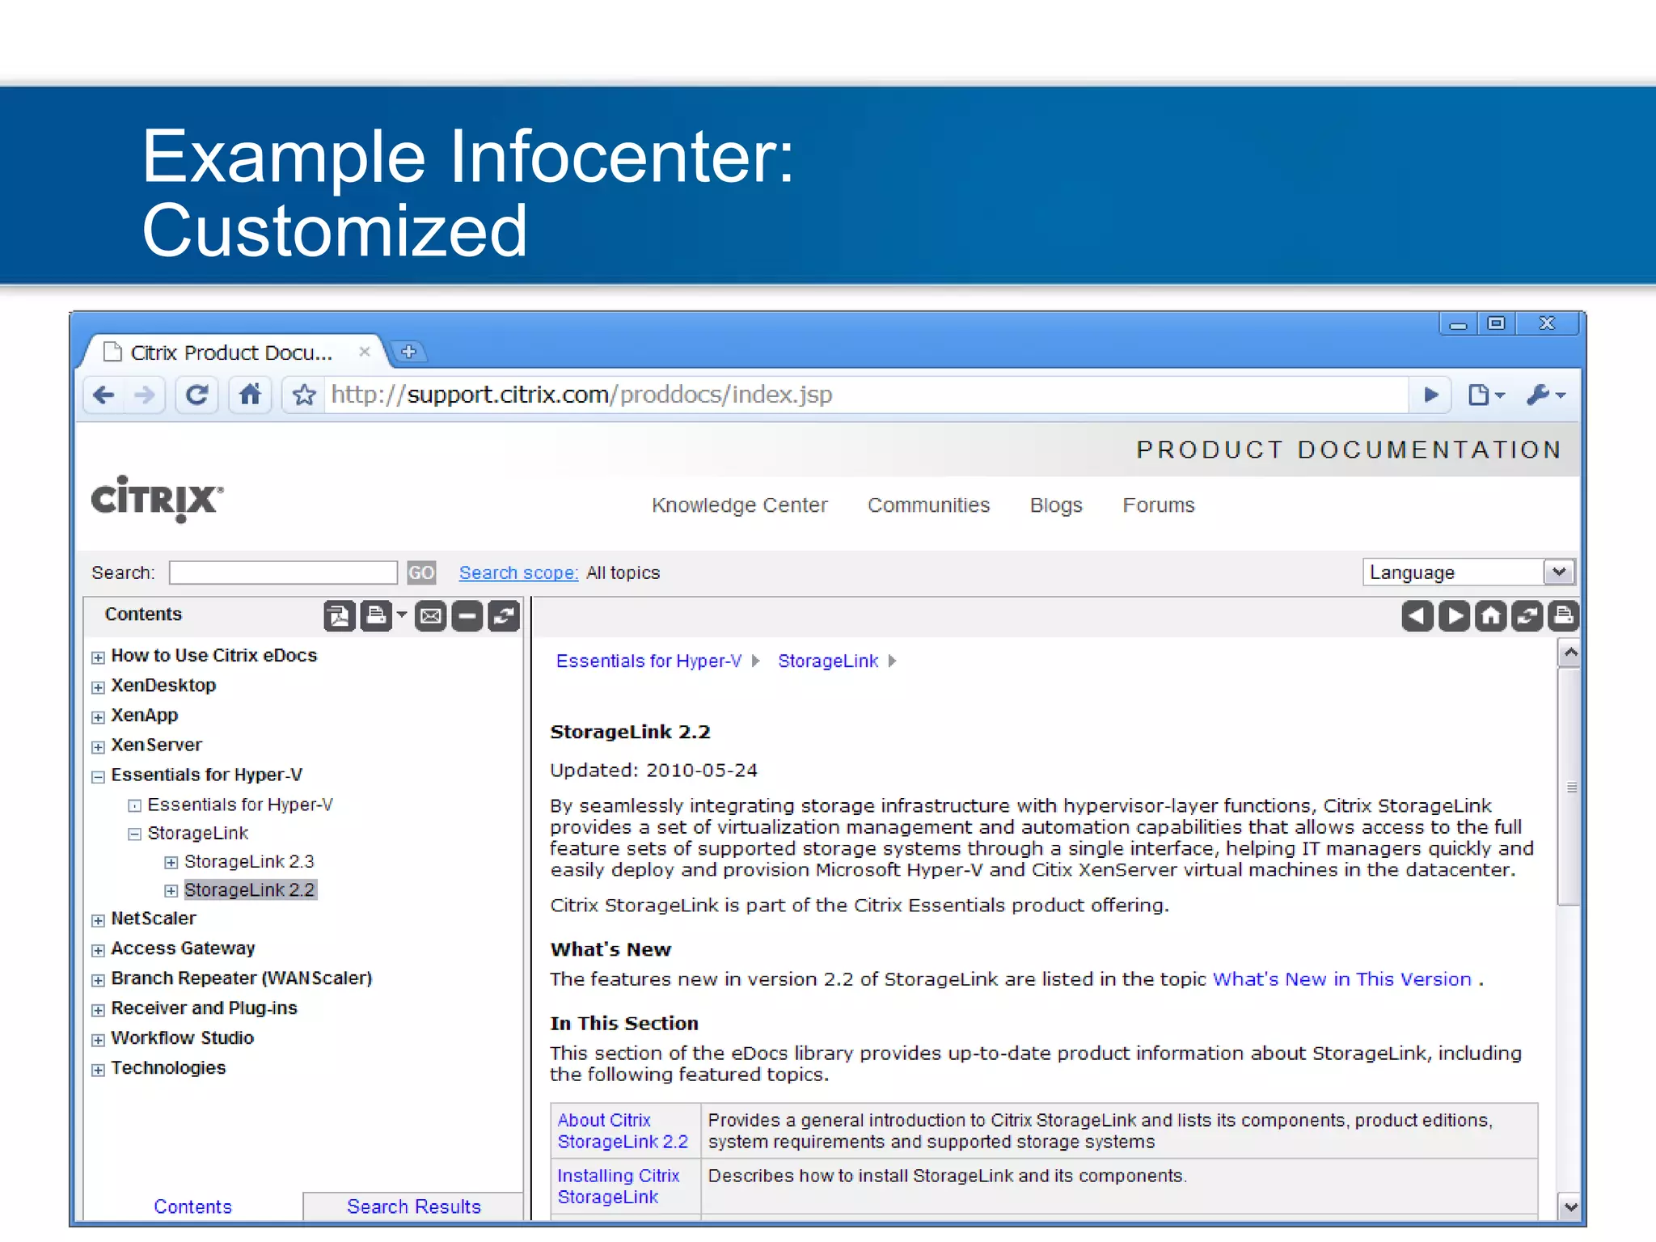This screenshot has width=1656, height=1242.
Task: Click the topic pane scrollbar thumb
Action: point(1569,786)
